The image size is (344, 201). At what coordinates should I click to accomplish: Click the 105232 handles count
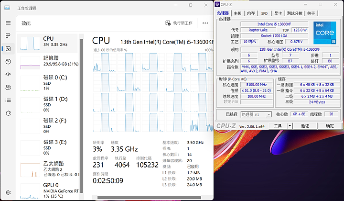coord(147,165)
